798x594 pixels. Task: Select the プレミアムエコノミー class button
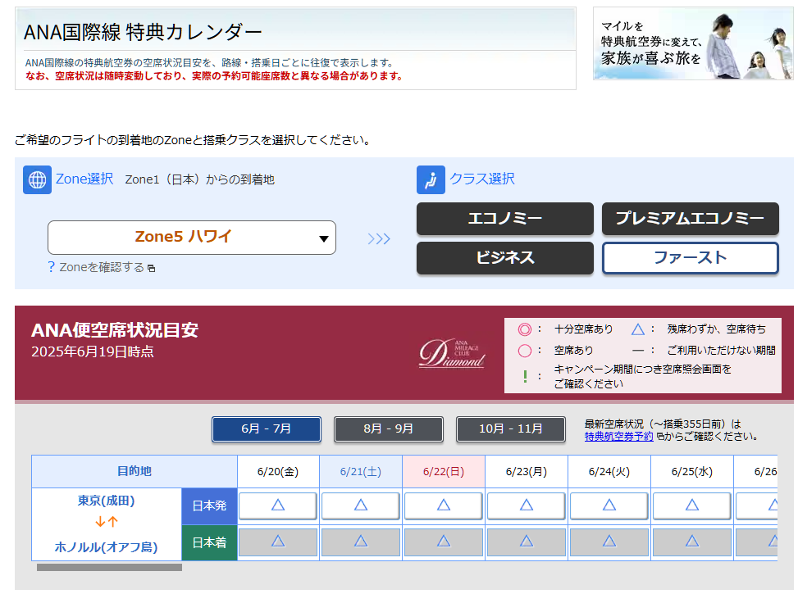(x=690, y=219)
